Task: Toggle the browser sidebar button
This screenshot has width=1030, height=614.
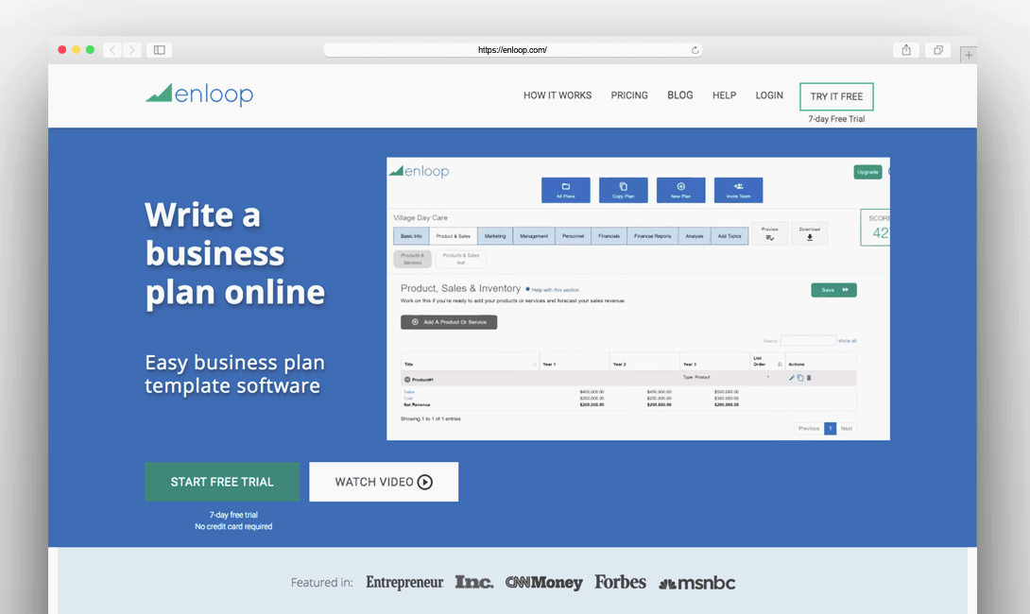Action: click(160, 50)
